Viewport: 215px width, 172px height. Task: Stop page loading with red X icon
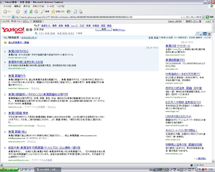point(25,11)
